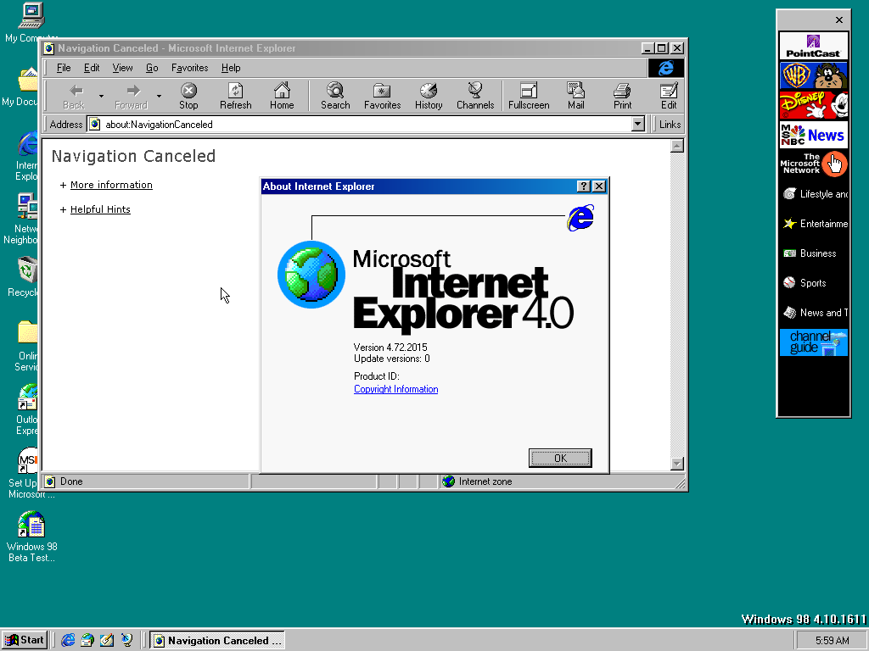Open the PointCast channel

click(x=813, y=46)
